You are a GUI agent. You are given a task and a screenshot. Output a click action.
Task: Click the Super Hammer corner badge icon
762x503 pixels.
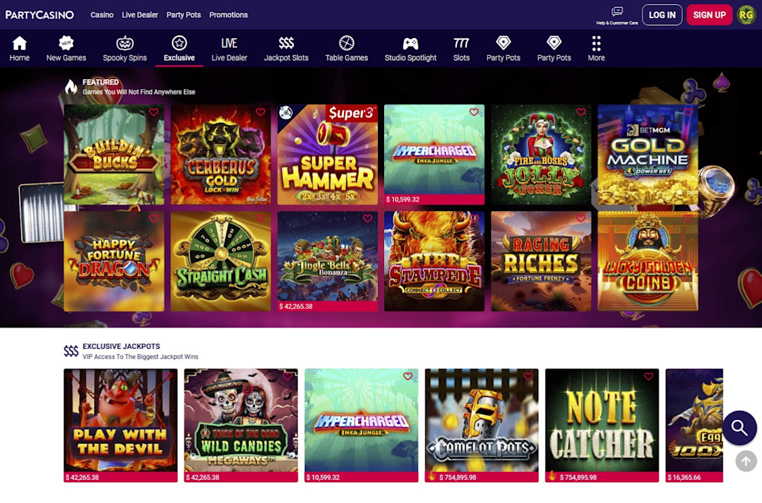286,113
